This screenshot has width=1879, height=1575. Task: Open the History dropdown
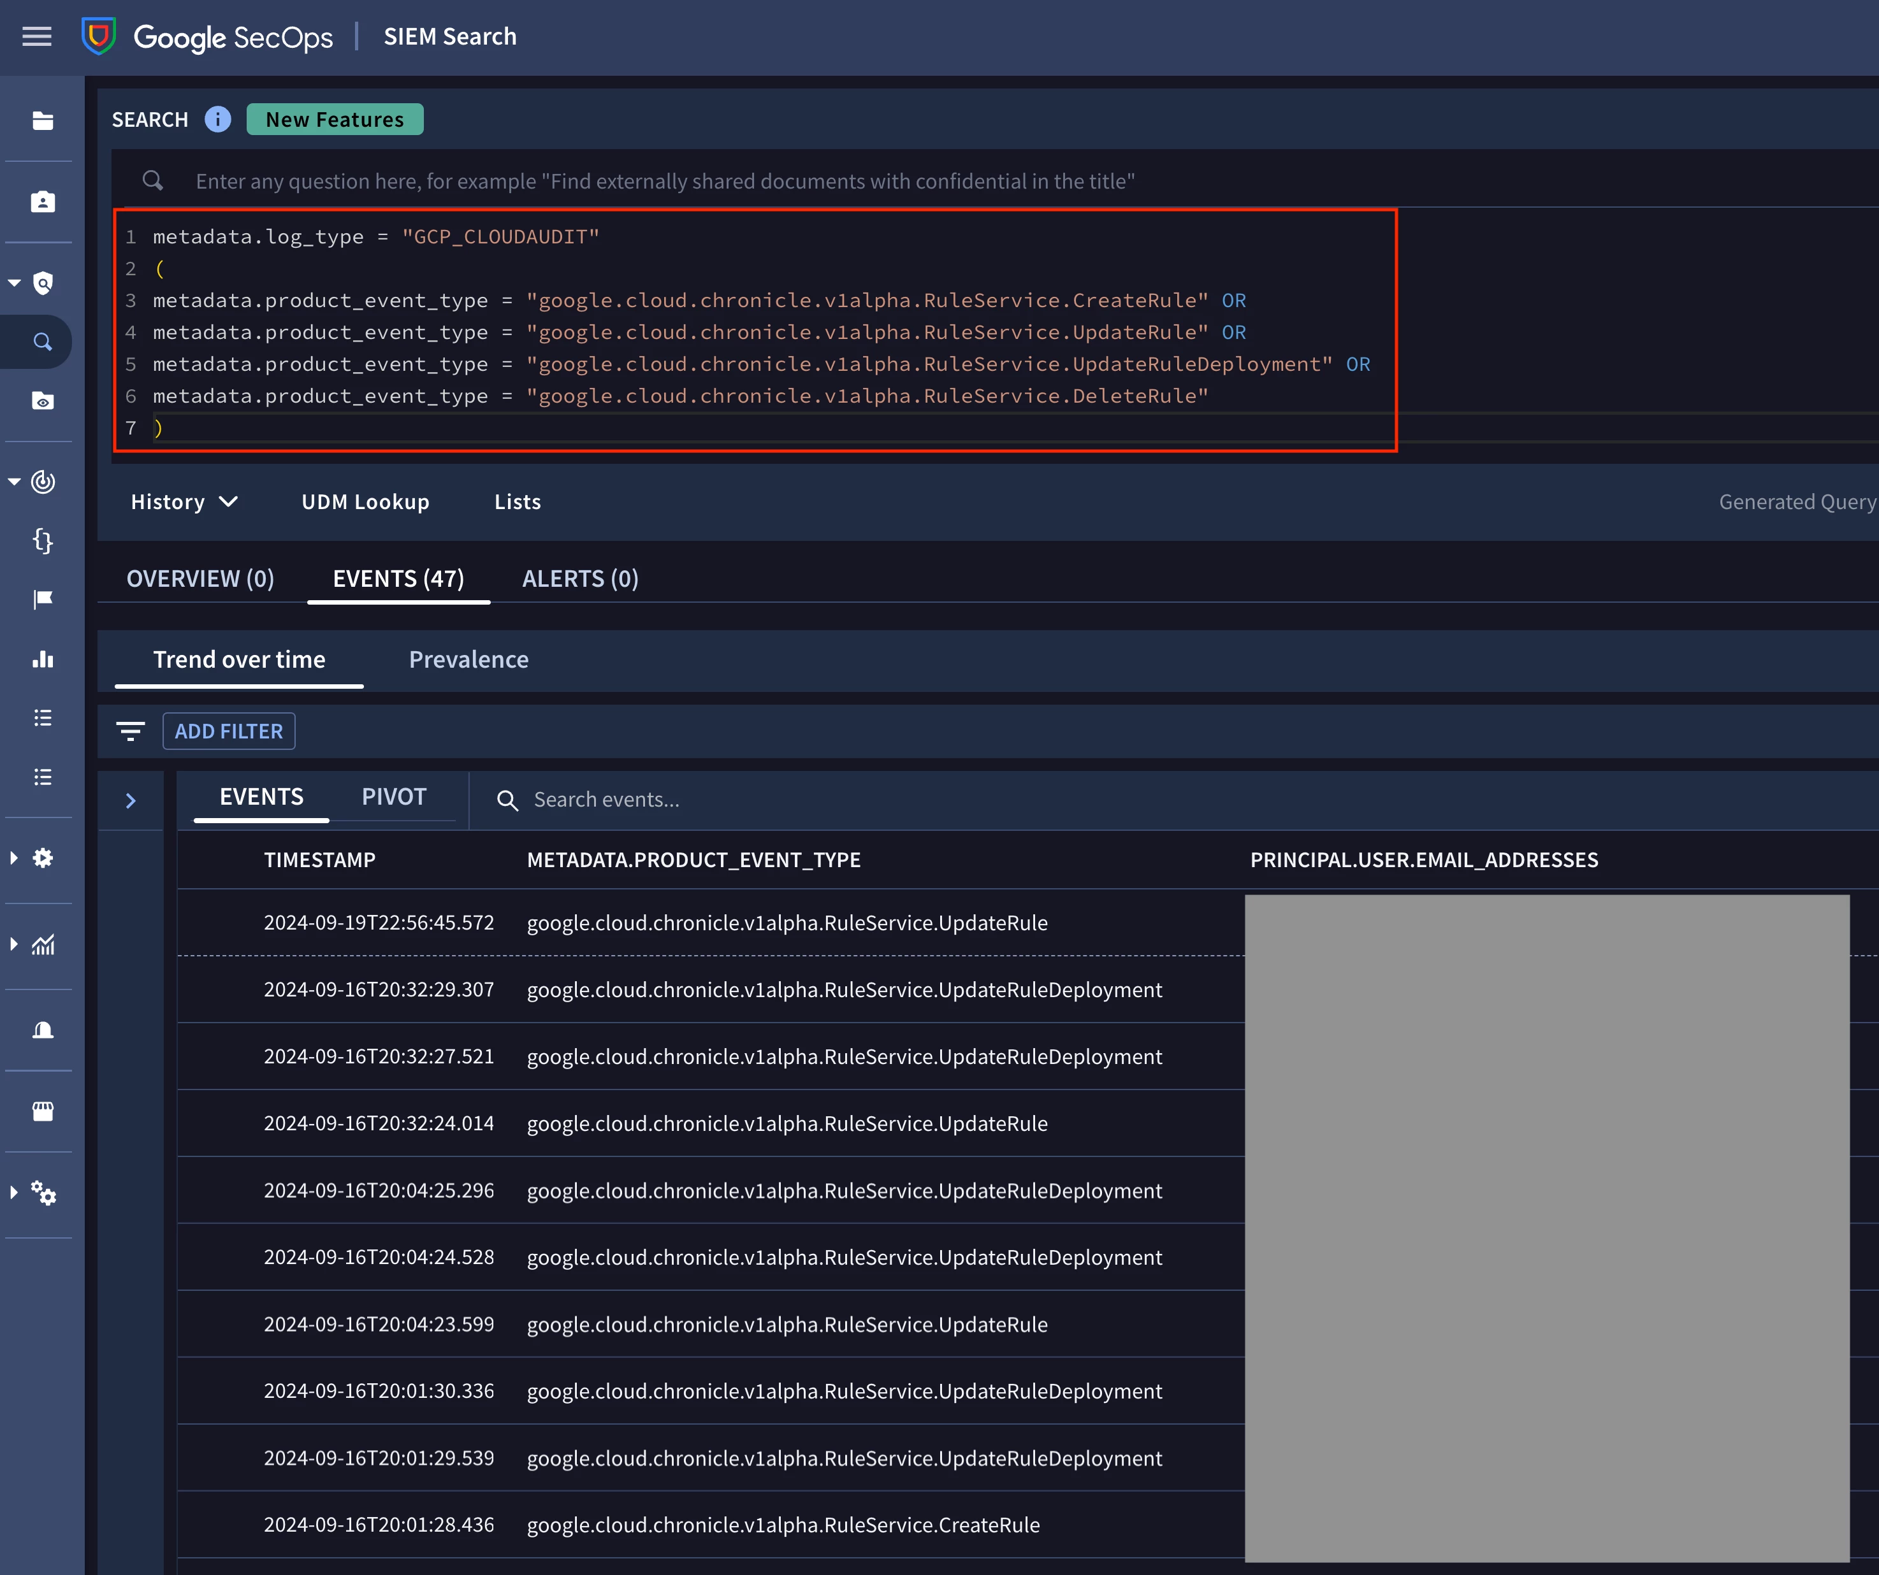[x=184, y=502]
